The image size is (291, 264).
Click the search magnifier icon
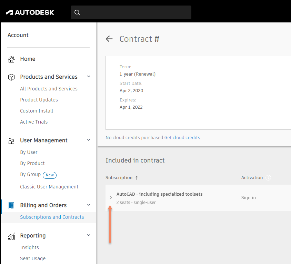[x=77, y=12]
